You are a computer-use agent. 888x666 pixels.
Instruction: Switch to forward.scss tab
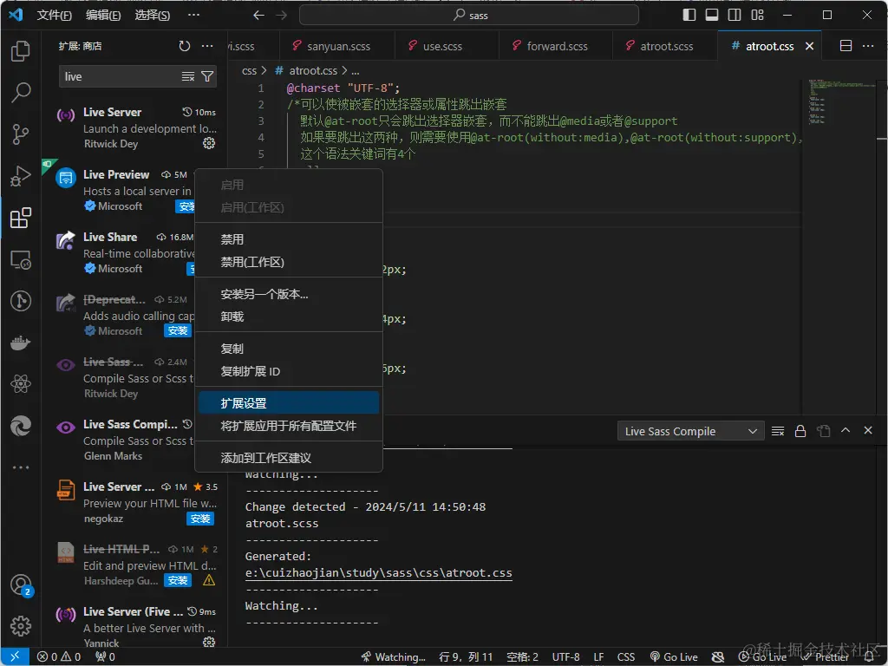pyautogui.click(x=556, y=46)
